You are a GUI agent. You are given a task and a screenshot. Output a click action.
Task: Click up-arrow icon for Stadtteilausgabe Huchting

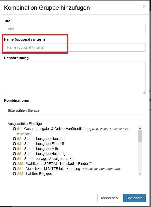coord(14,154)
